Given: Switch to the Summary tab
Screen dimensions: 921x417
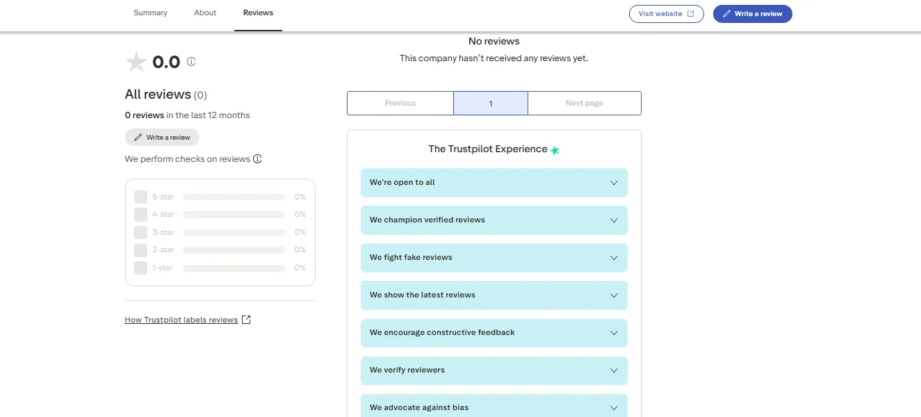Looking at the screenshot, I should pyautogui.click(x=150, y=13).
